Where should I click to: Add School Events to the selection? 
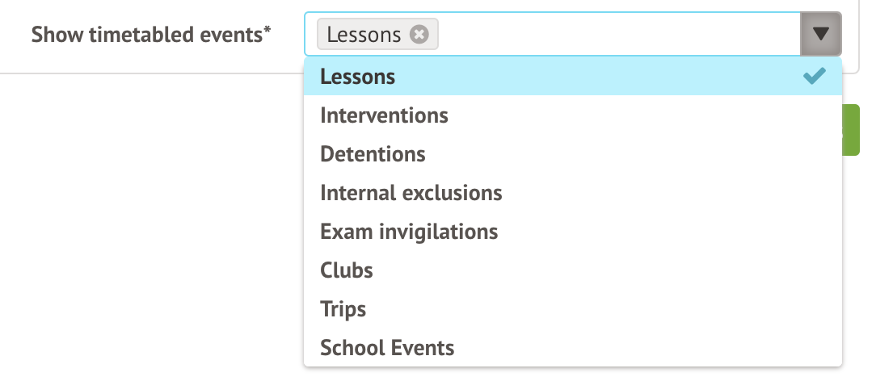click(x=387, y=348)
